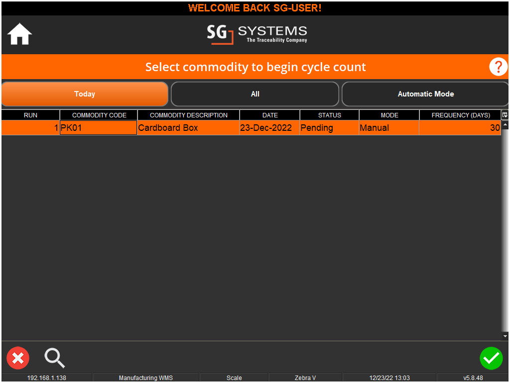Click the Manufacturing WMS status label
The height and width of the screenshot is (383, 510).
pyautogui.click(x=146, y=378)
